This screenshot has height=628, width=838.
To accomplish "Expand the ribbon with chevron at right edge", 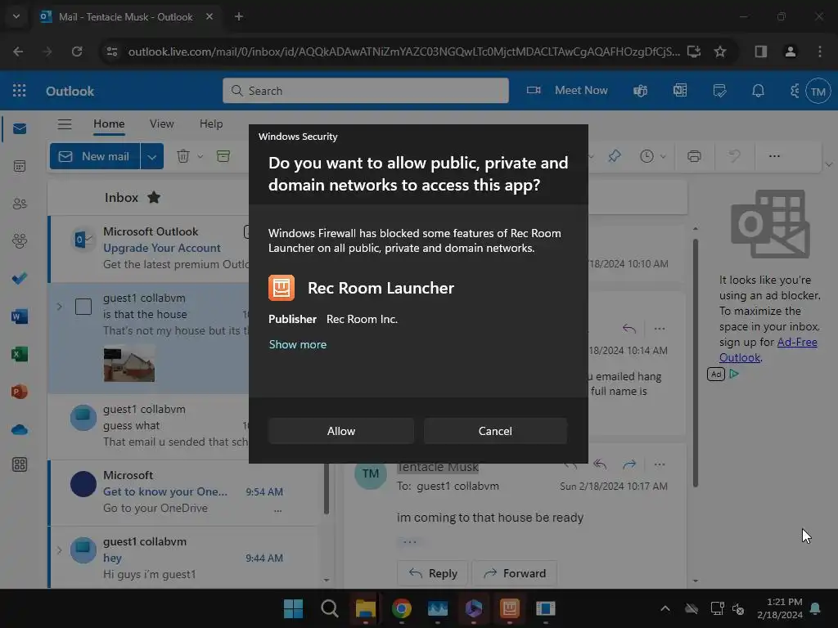I will (x=829, y=164).
